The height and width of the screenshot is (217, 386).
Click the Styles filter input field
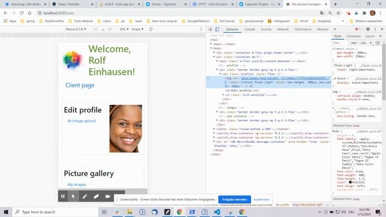pyautogui.click(x=340, y=43)
